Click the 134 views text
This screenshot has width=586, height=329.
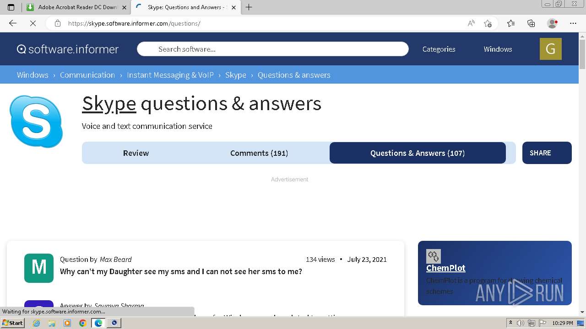pyautogui.click(x=320, y=259)
